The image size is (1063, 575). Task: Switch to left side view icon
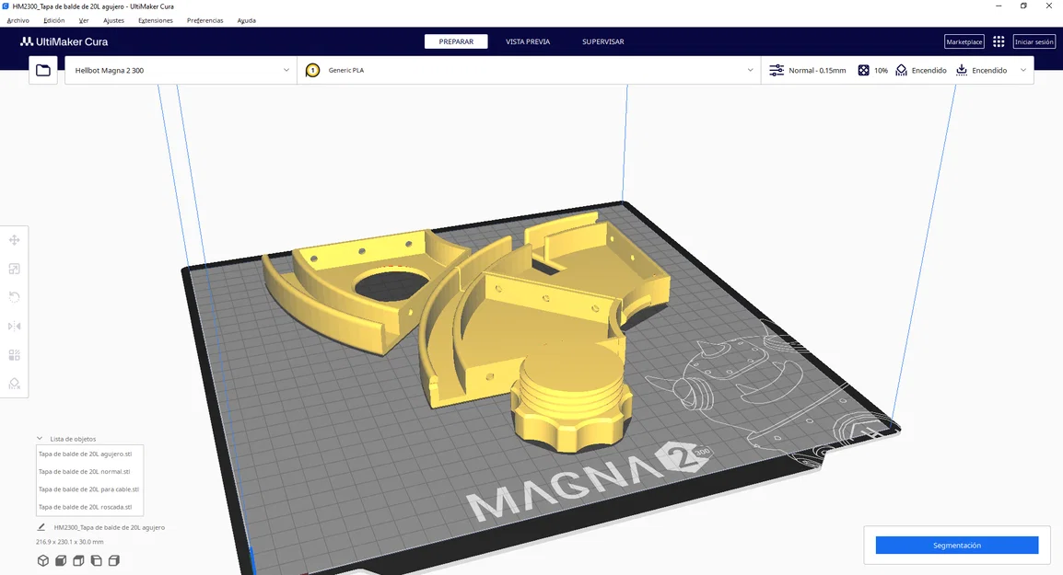97,561
